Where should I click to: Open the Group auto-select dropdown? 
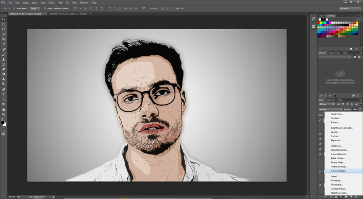[x=34, y=8]
